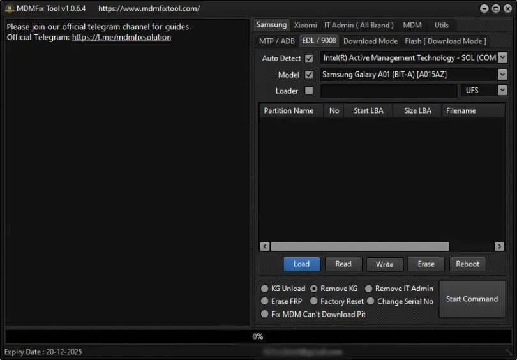Expand the COM port dropdown
Image resolution: width=517 pixels, height=360 pixels.
pos(502,58)
